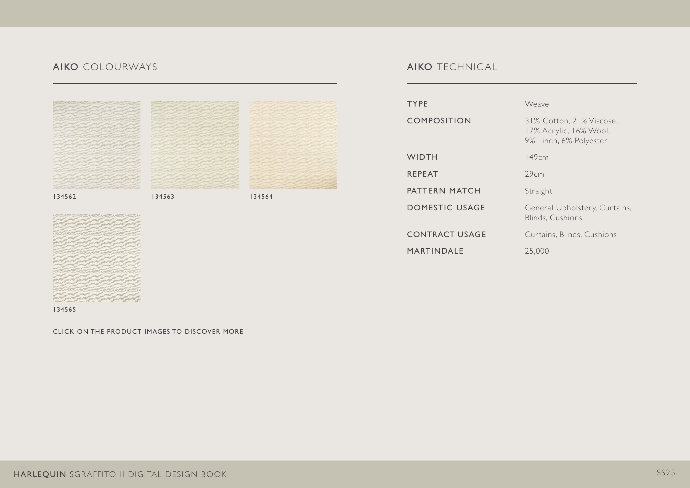Click the Domestic Usage label
This screenshot has width=690, height=488.
point(446,208)
